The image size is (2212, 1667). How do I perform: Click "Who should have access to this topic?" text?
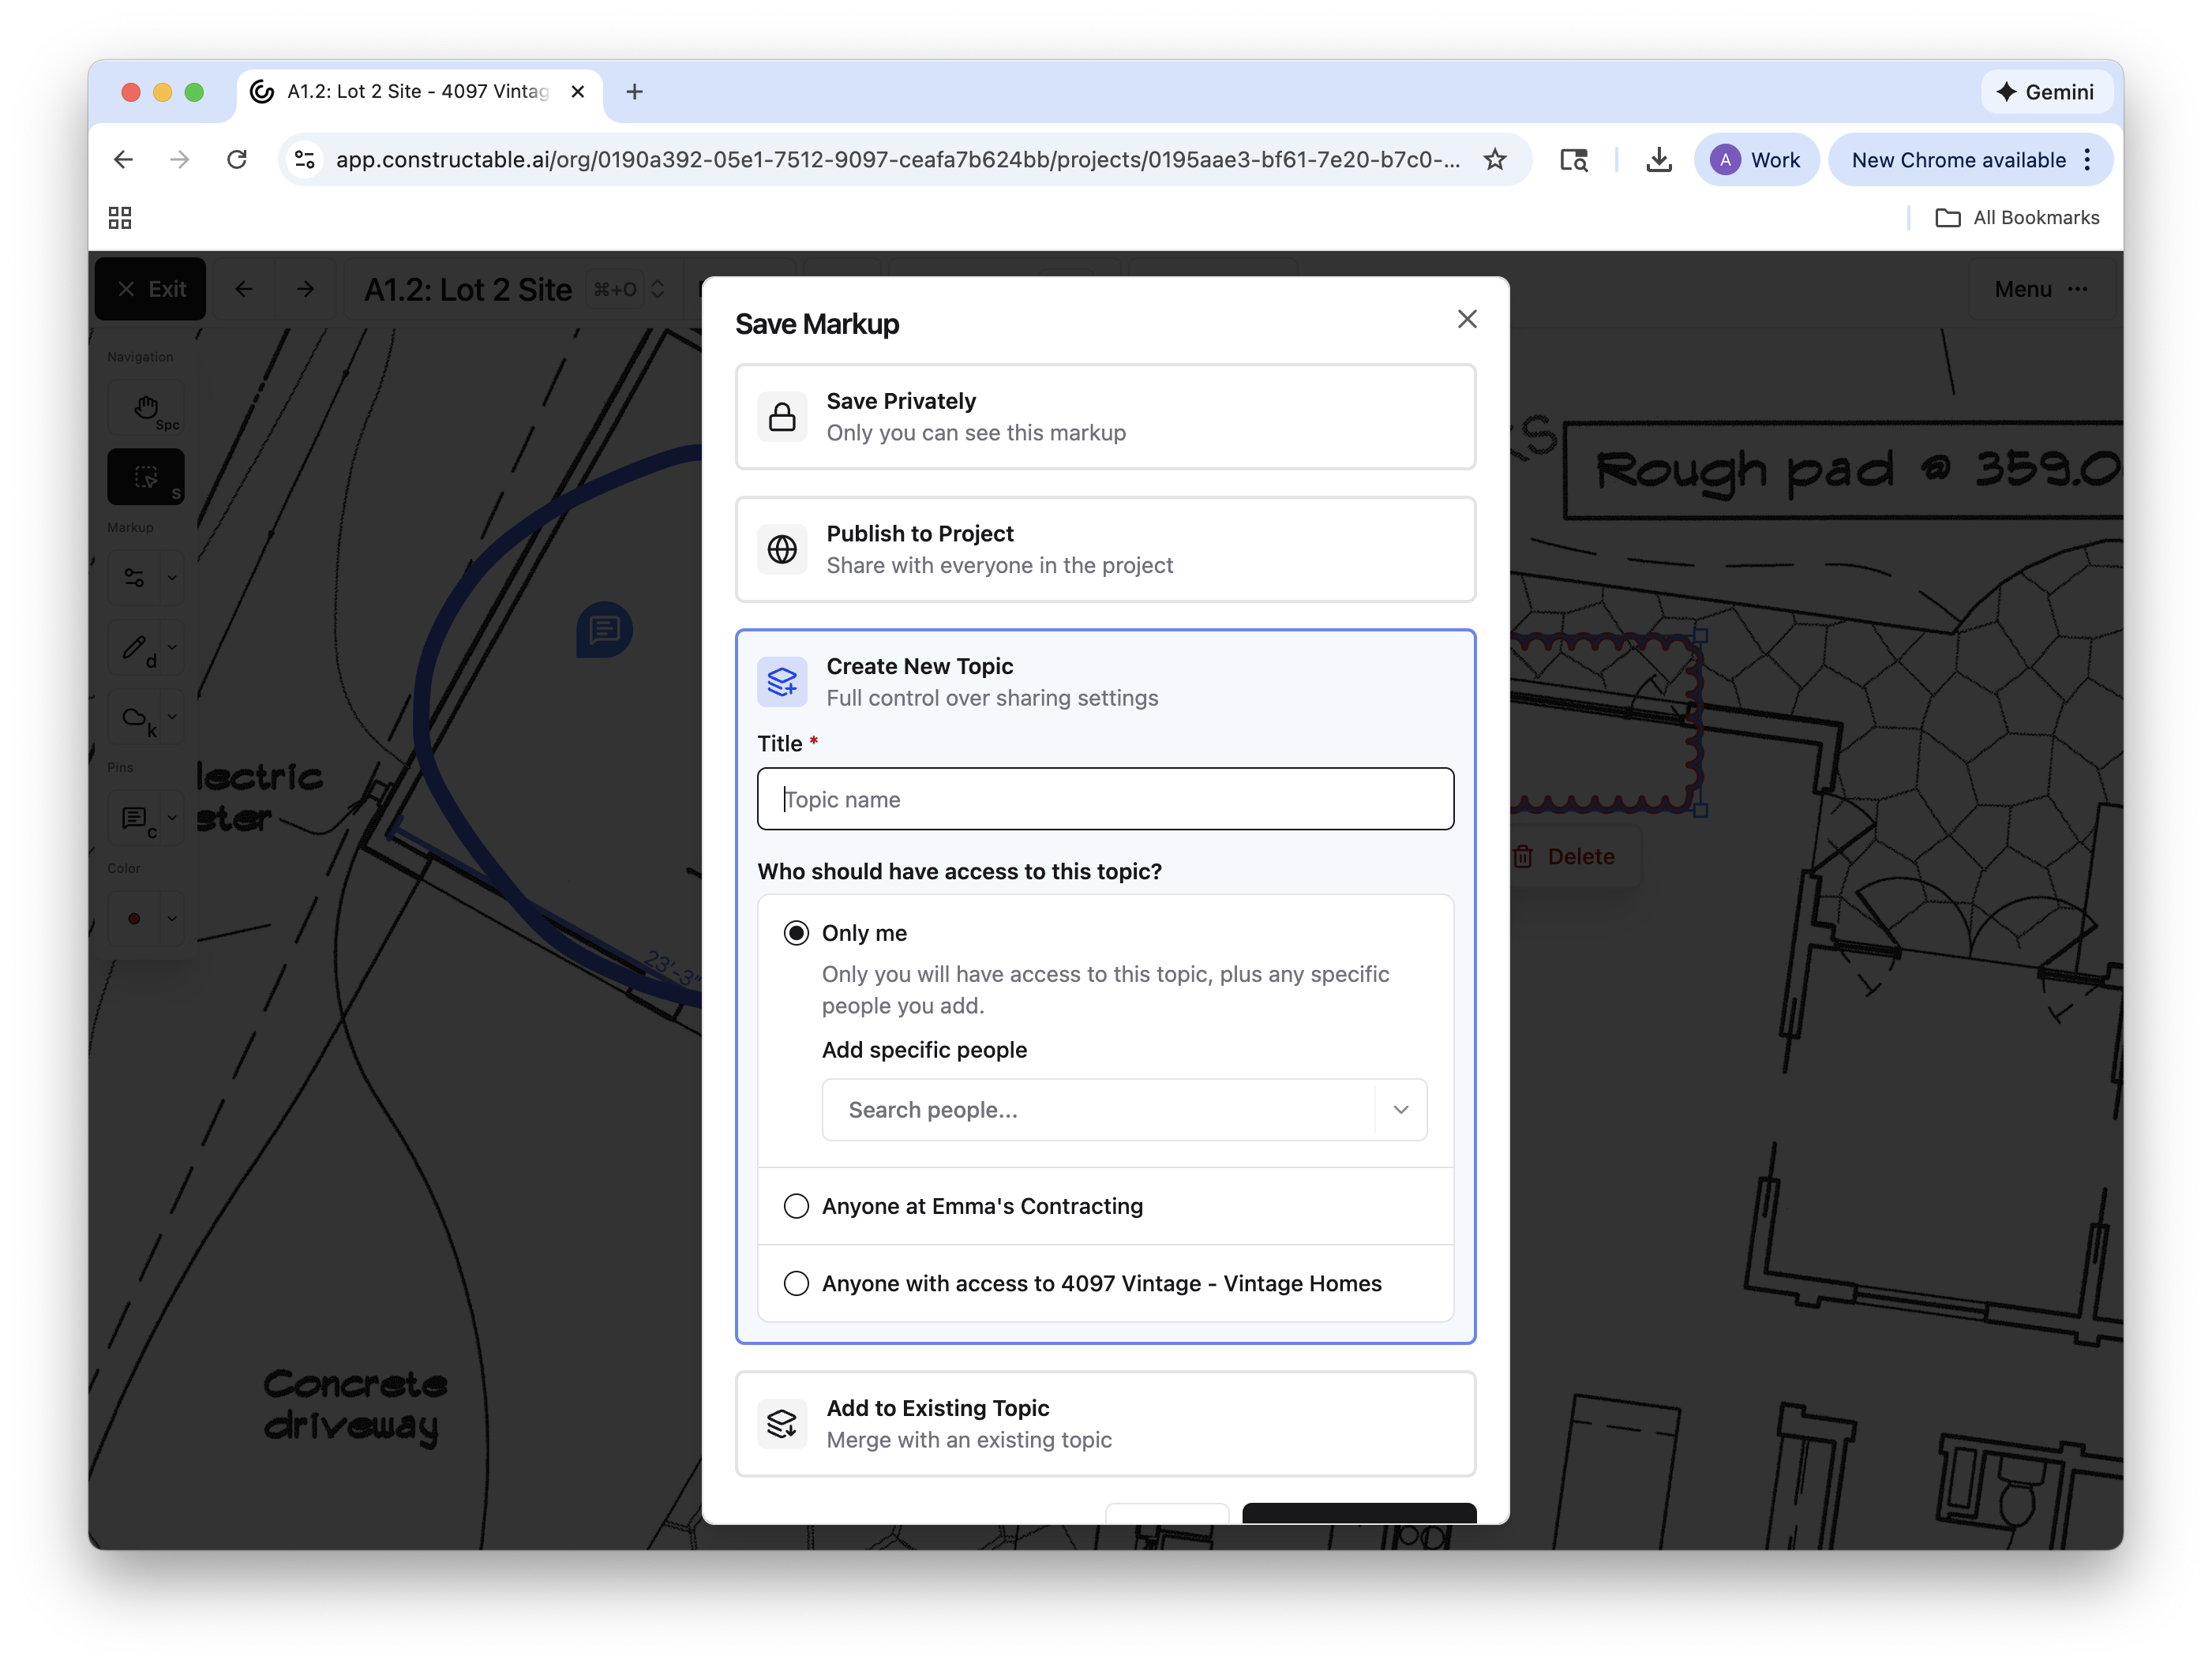point(960,872)
